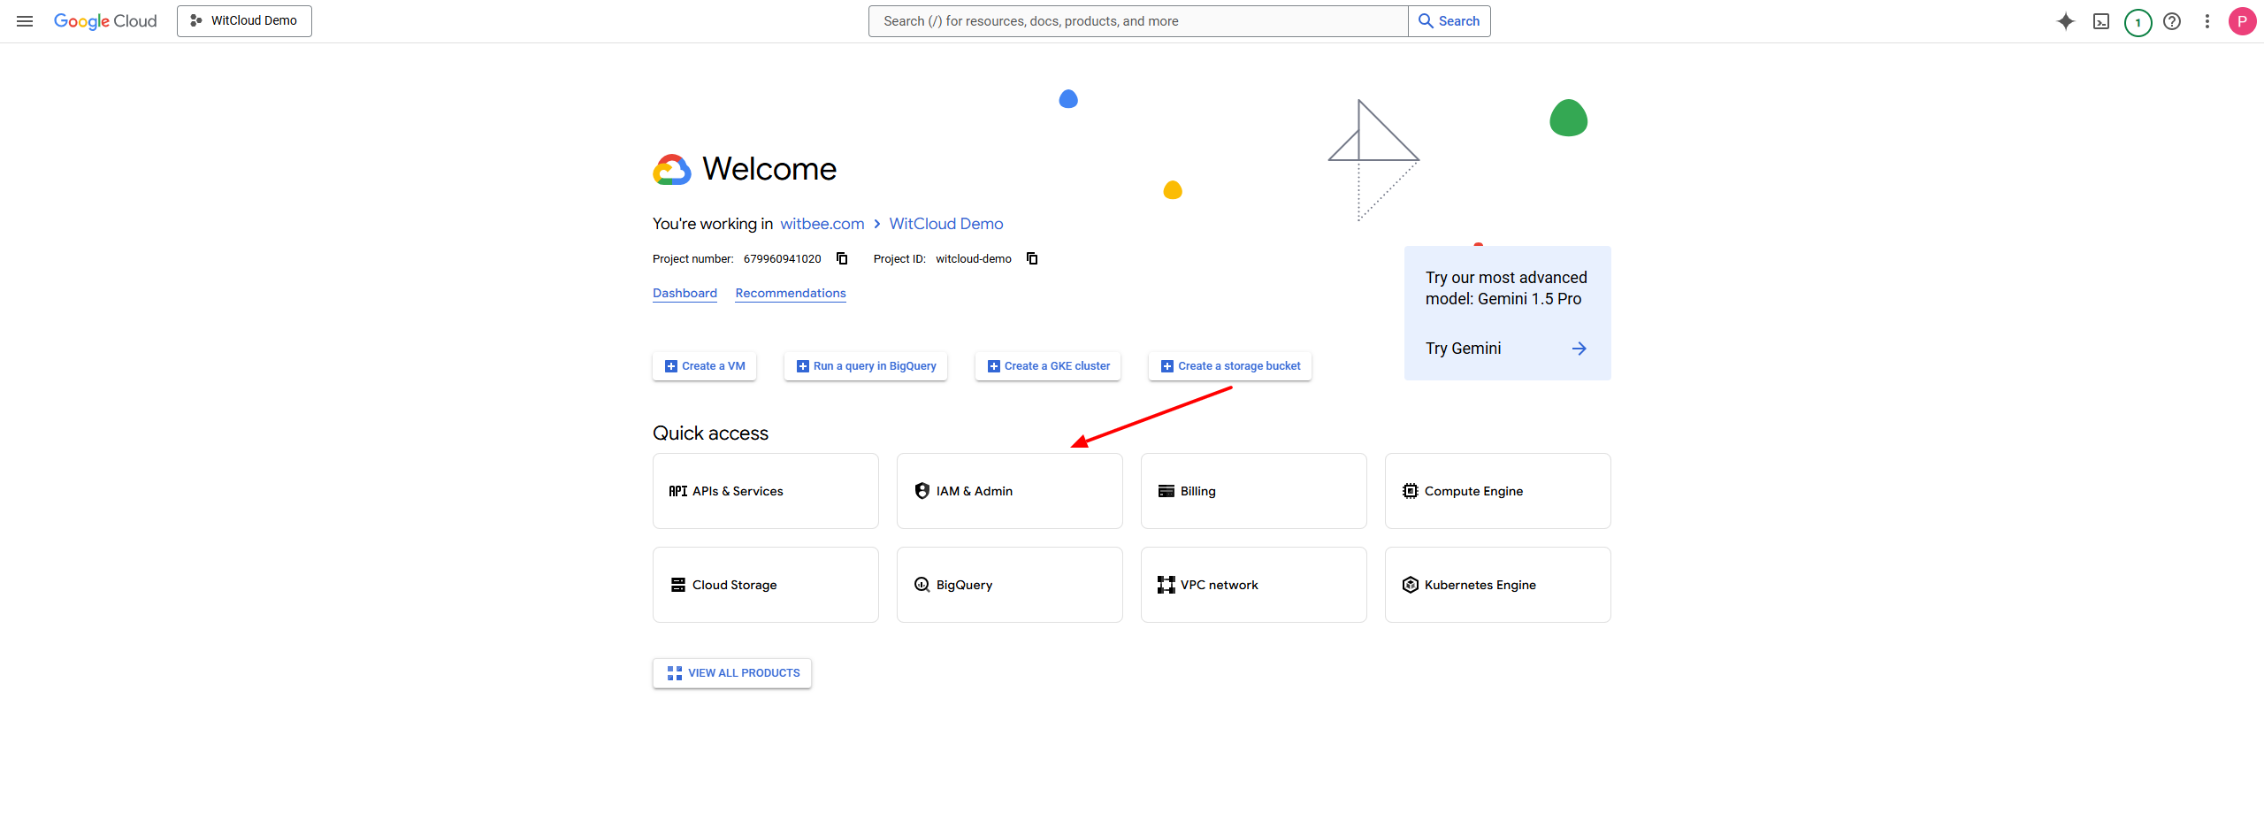Copy the project number
Screen dimensions: 2264x836
[842, 258]
